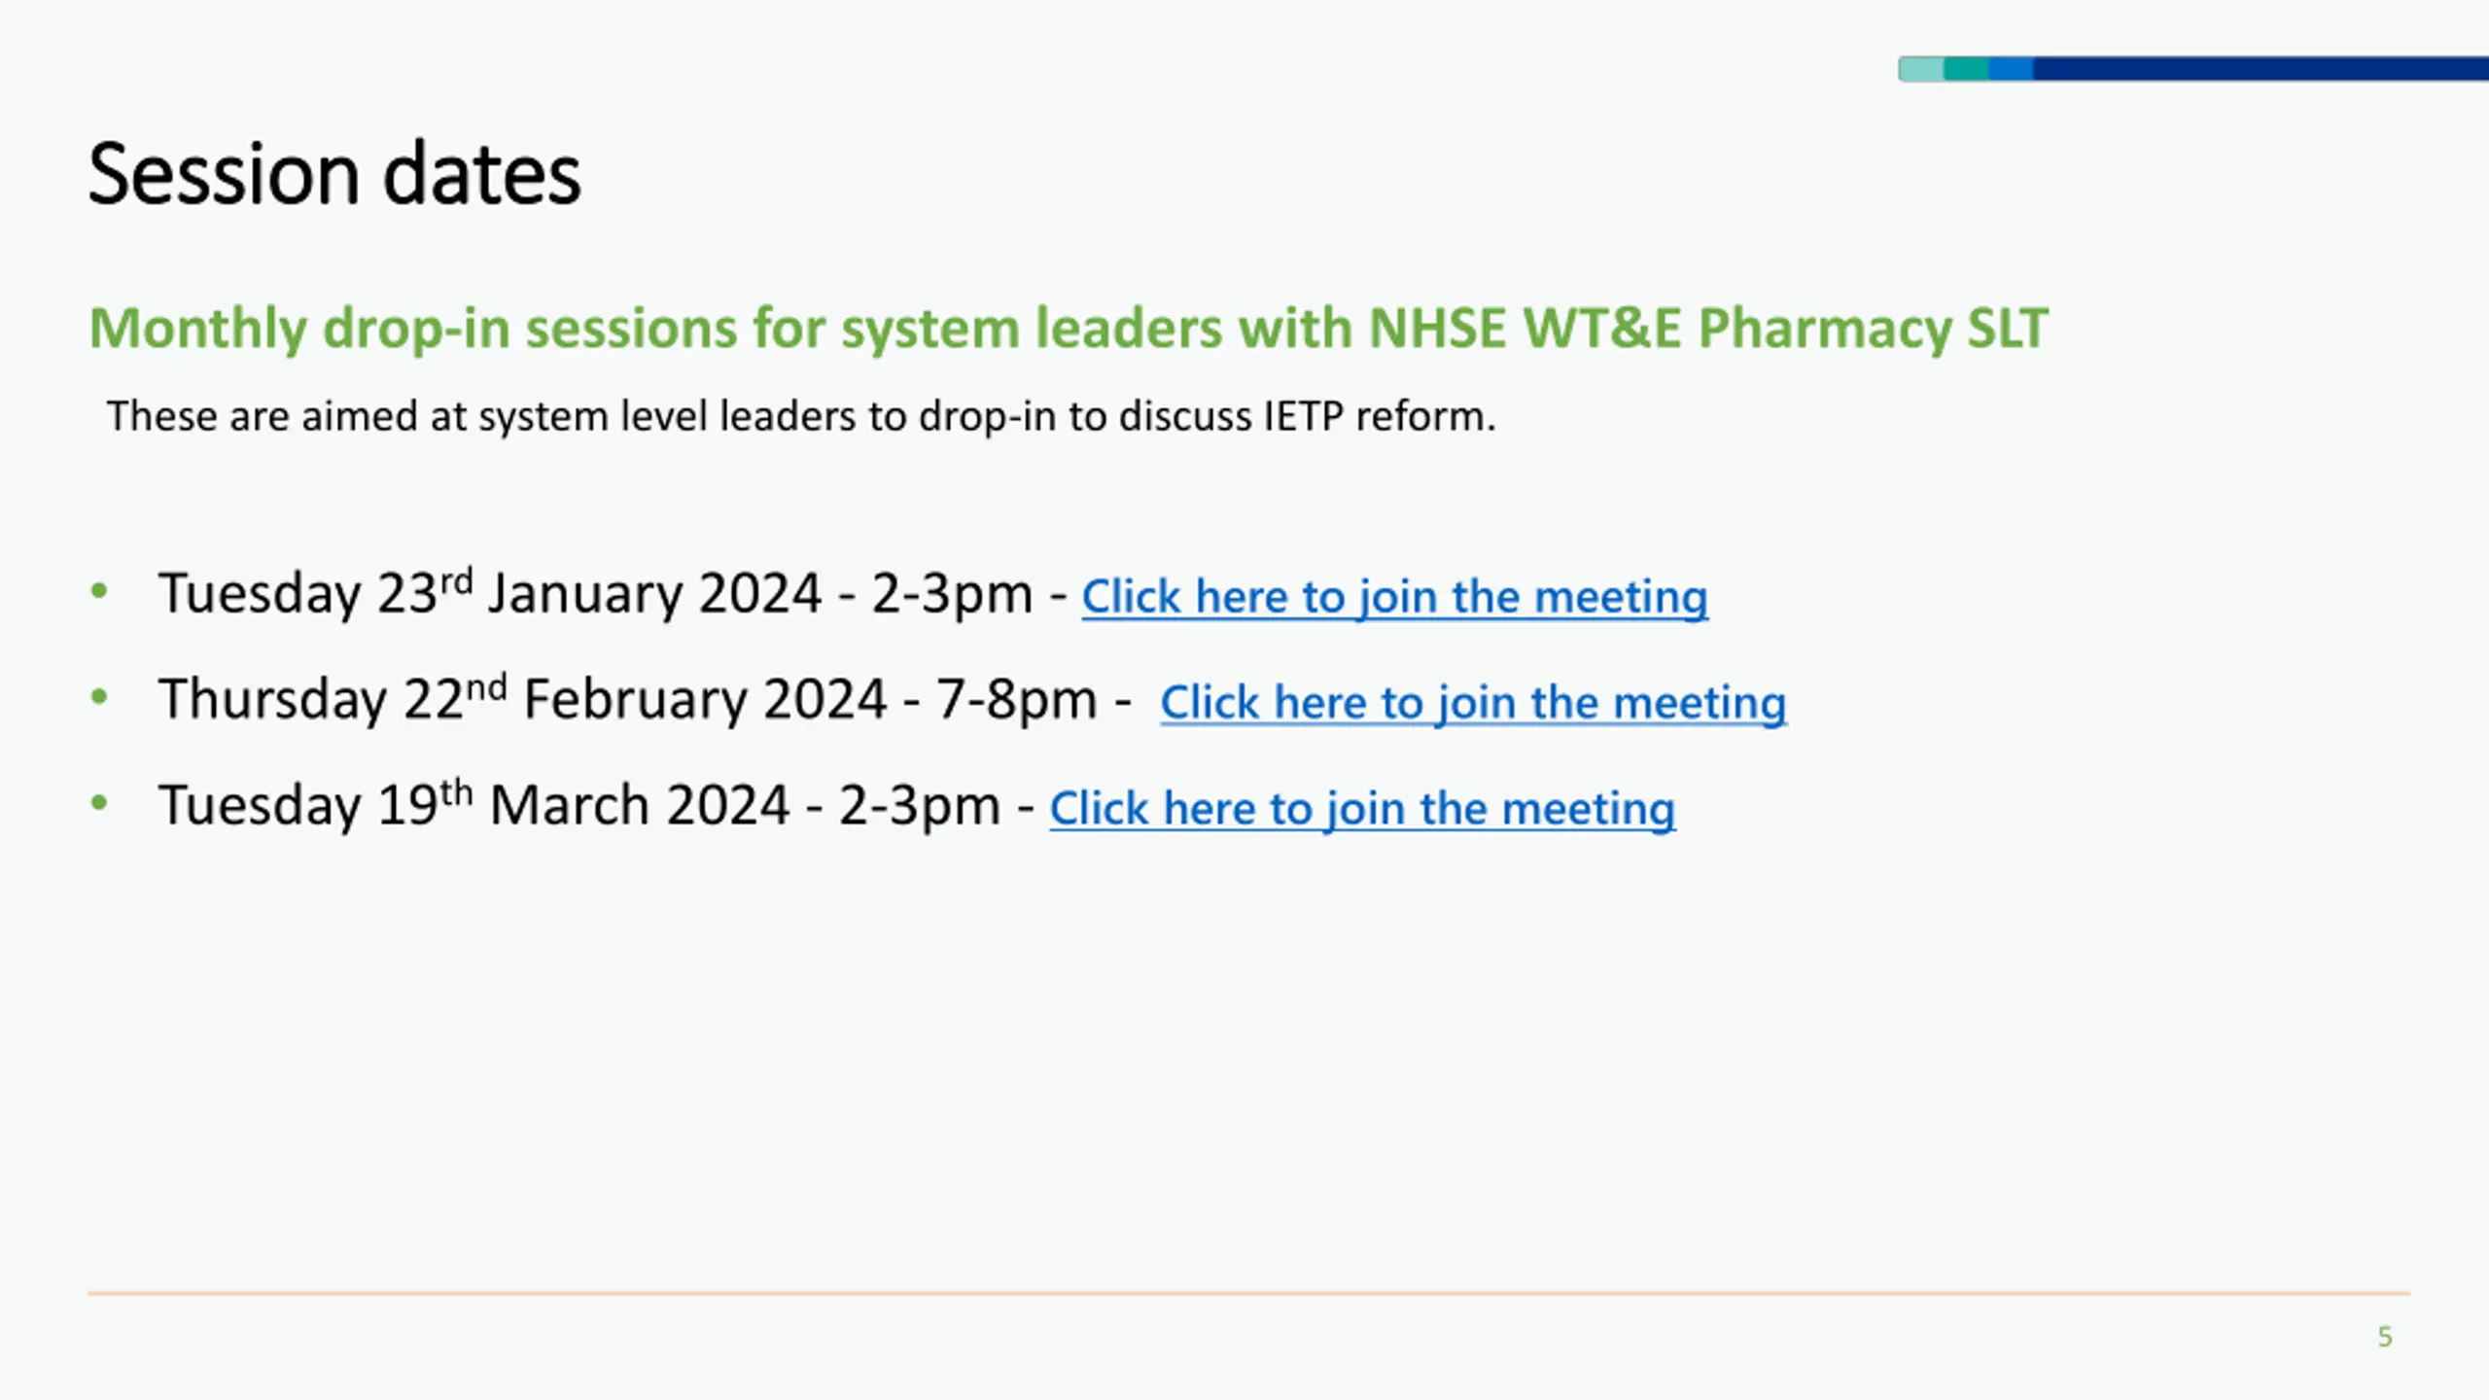Click the 7-8pm time in the February entry
Screen dimensions: 2489x1400
(x=1016, y=700)
